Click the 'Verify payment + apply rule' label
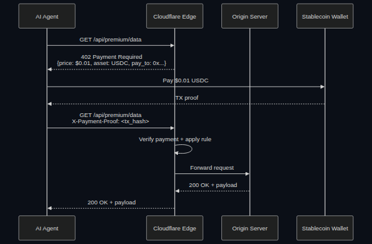This screenshot has height=244, width=372. tap(175, 139)
